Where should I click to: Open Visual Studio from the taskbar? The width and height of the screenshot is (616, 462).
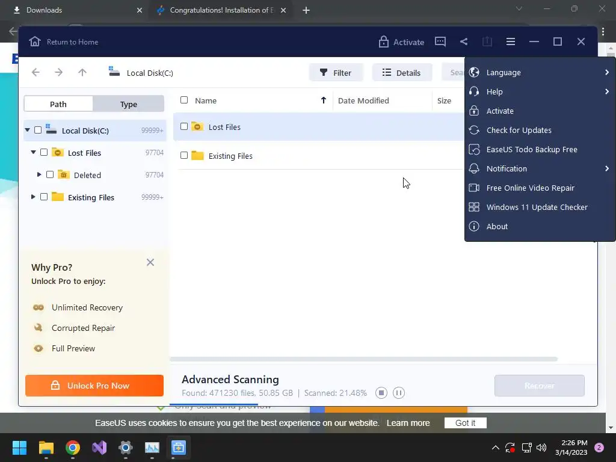[99, 448]
